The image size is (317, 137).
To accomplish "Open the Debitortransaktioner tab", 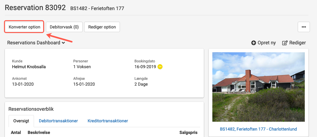I will coord(58,121).
